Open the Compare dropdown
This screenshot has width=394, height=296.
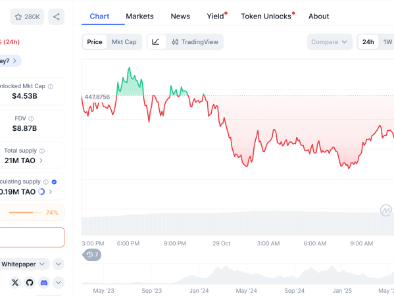(x=330, y=42)
